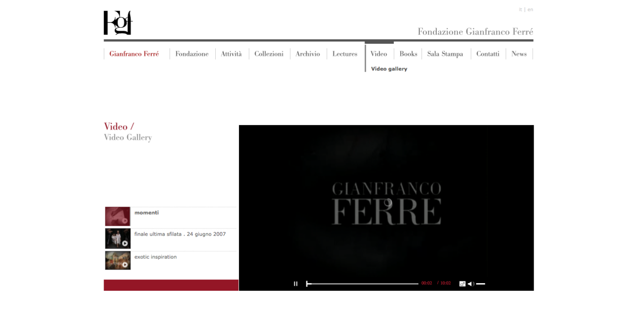Image resolution: width=635 pixels, height=314 pixels.
Task: Click the fullscreen icon in the player
Action: (x=462, y=284)
